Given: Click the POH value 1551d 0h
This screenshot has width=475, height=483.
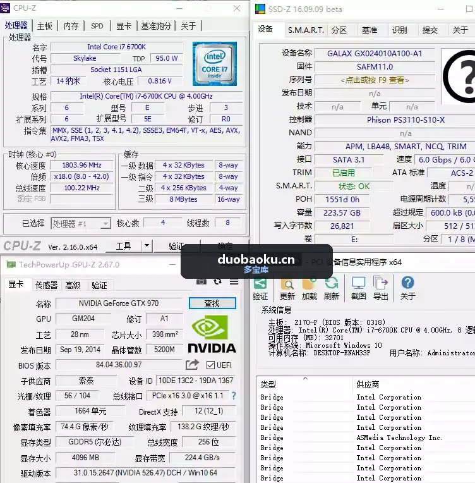Looking at the screenshot, I should (x=342, y=200).
